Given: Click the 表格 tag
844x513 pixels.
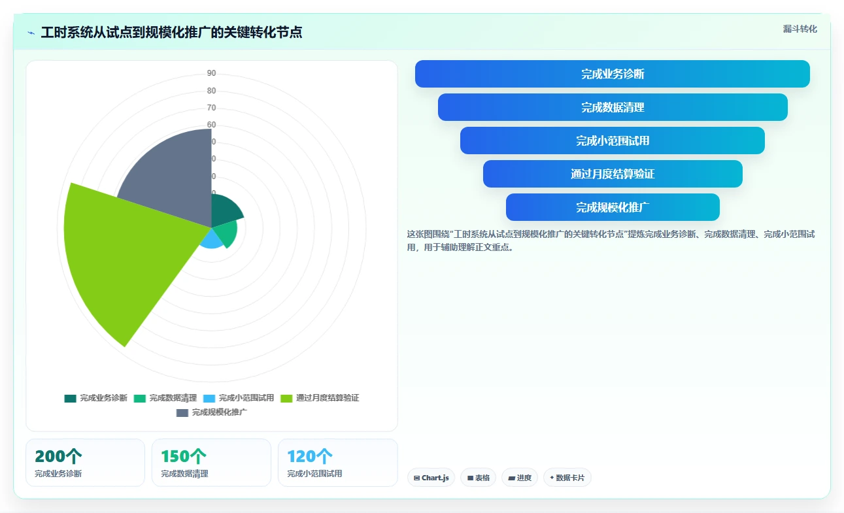Looking at the screenshot, I should pos(479,478).
